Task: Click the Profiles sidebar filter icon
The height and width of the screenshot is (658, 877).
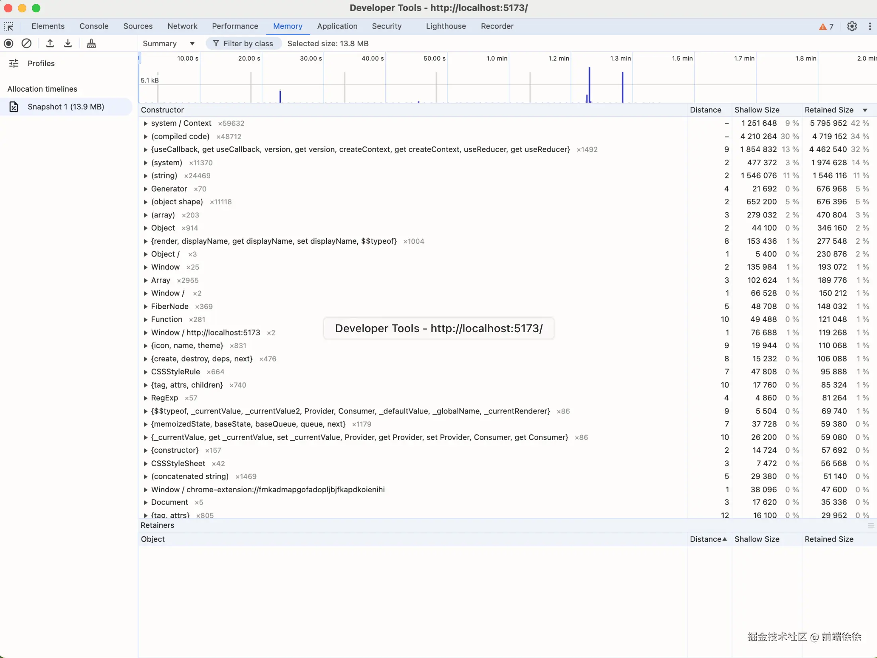Action: (14, 63)
